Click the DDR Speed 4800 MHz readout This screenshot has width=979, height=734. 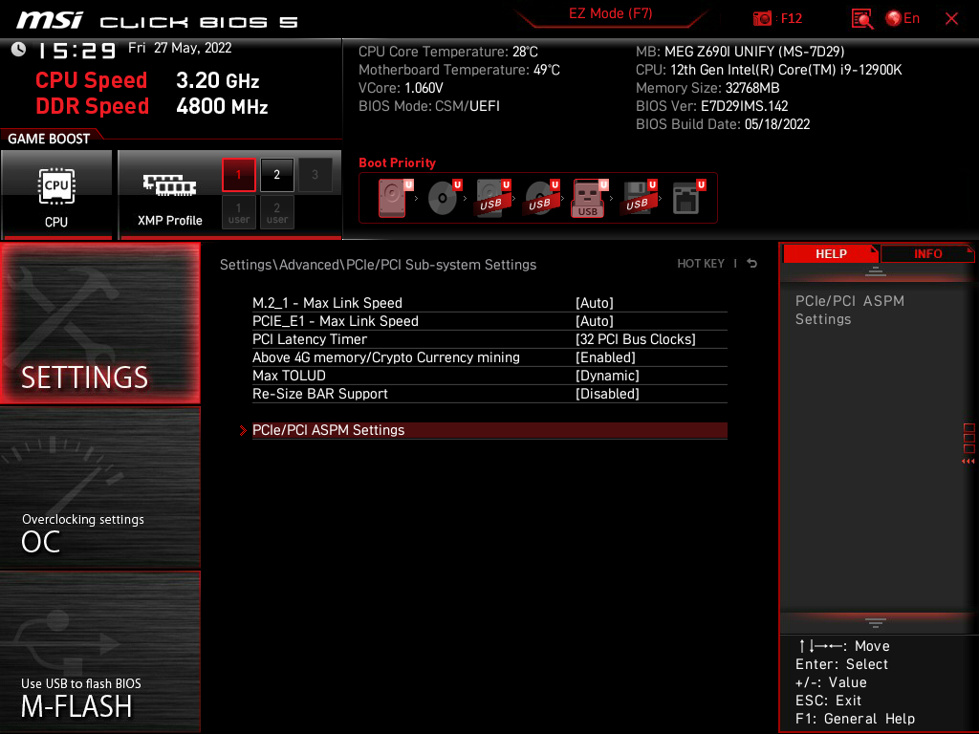(x=152, y=106)
